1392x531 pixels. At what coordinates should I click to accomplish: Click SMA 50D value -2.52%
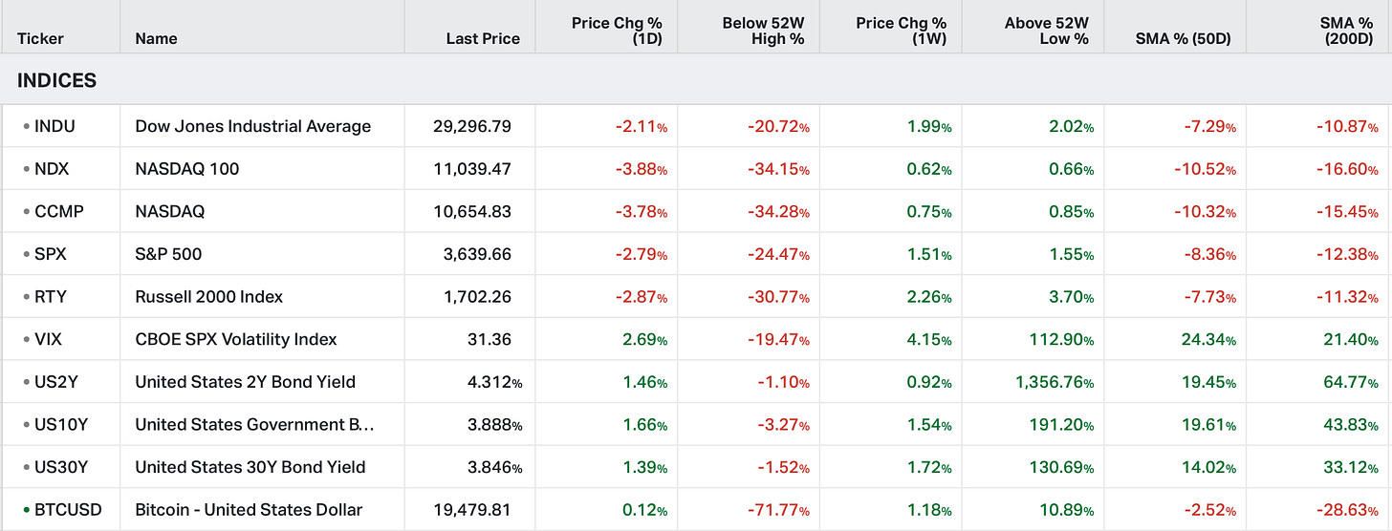pos(1209,510)
